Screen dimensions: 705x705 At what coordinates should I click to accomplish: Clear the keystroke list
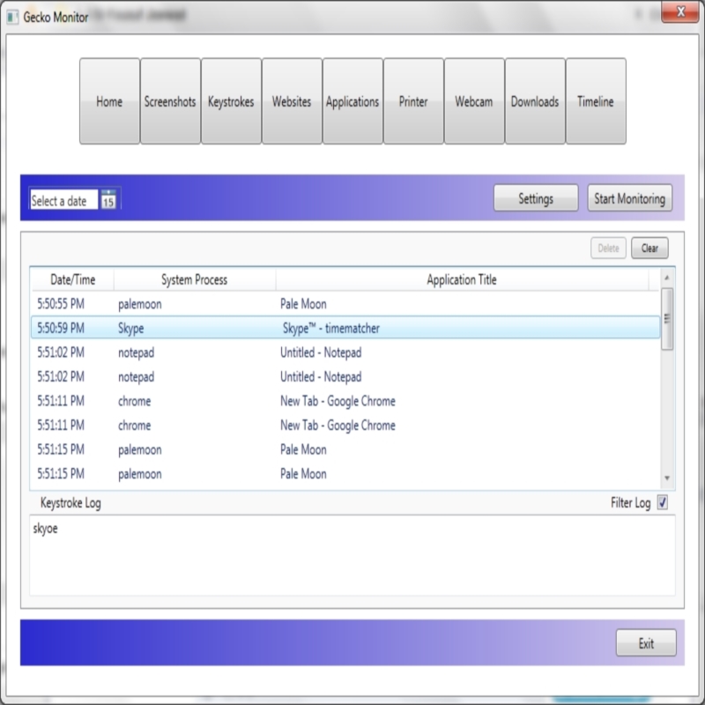pyautogui.click(x=649, y=248)
